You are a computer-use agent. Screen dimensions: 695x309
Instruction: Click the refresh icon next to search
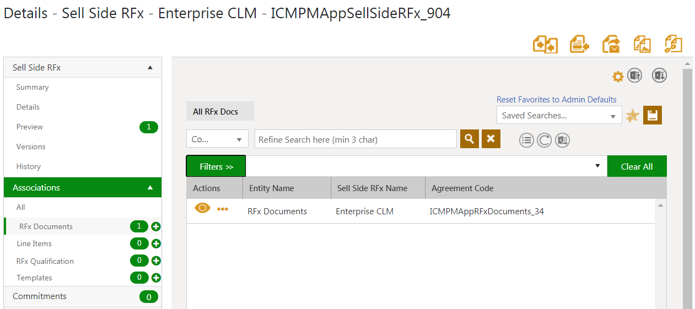coord(544,140)
